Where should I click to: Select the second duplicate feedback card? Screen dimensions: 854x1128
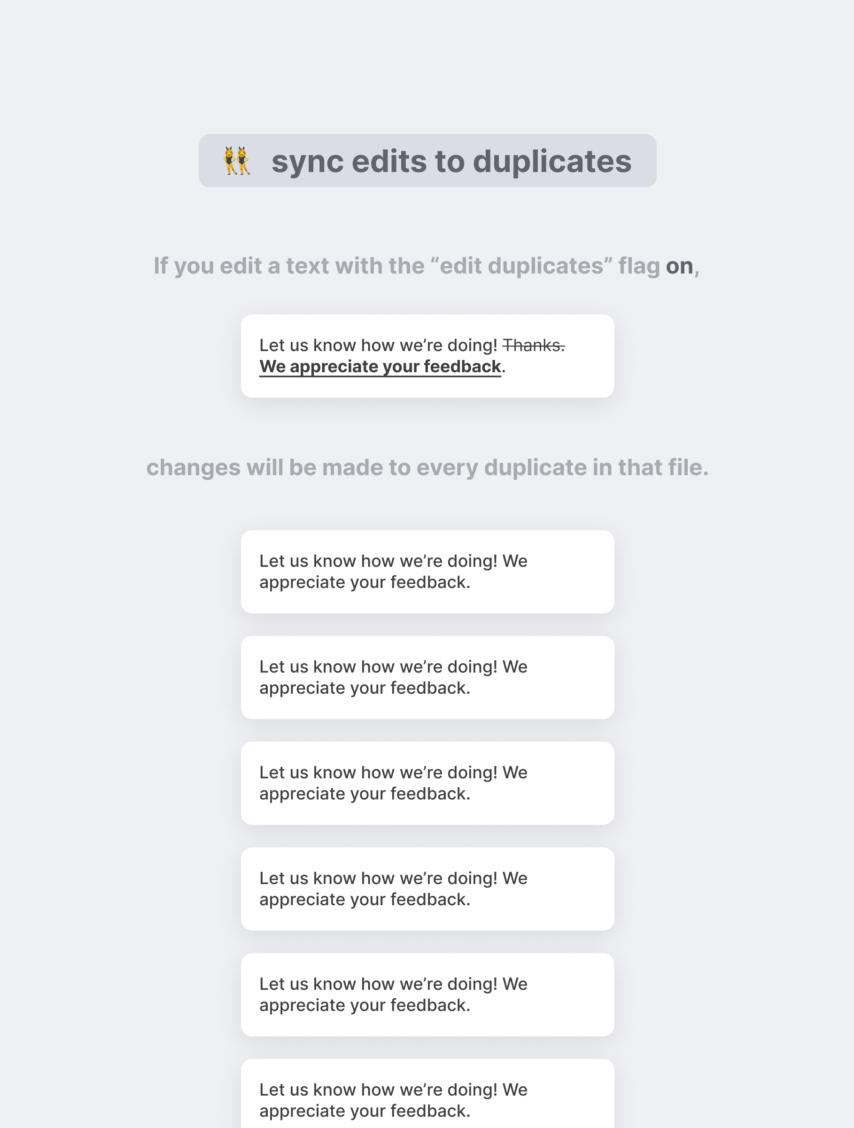(427, 677)
